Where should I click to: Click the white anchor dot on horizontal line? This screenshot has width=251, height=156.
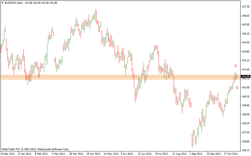(x=85, y=77)
